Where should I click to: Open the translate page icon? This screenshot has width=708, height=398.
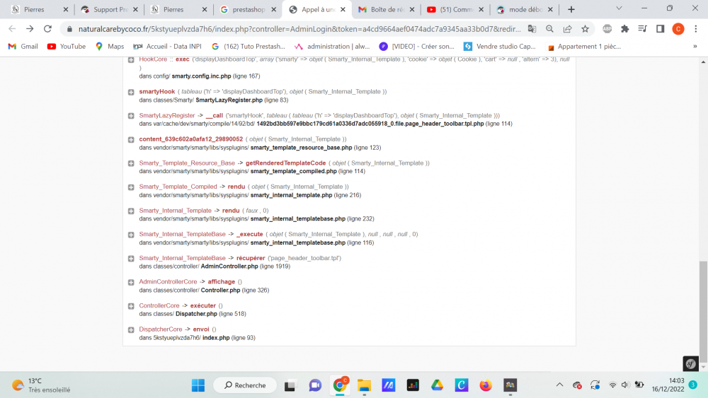click(x=532, y=29)
